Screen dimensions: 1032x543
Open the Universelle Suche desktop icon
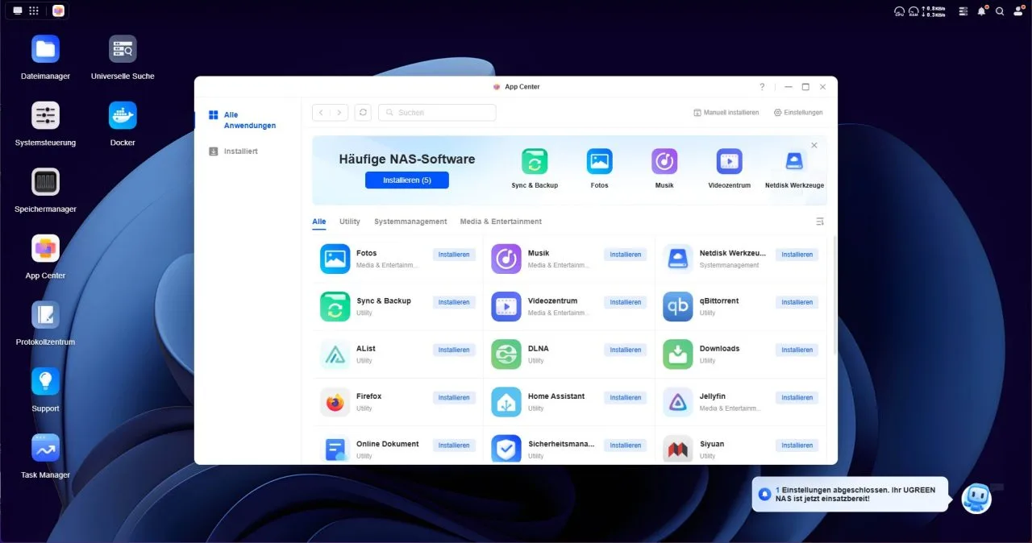(x=123, y=49)
